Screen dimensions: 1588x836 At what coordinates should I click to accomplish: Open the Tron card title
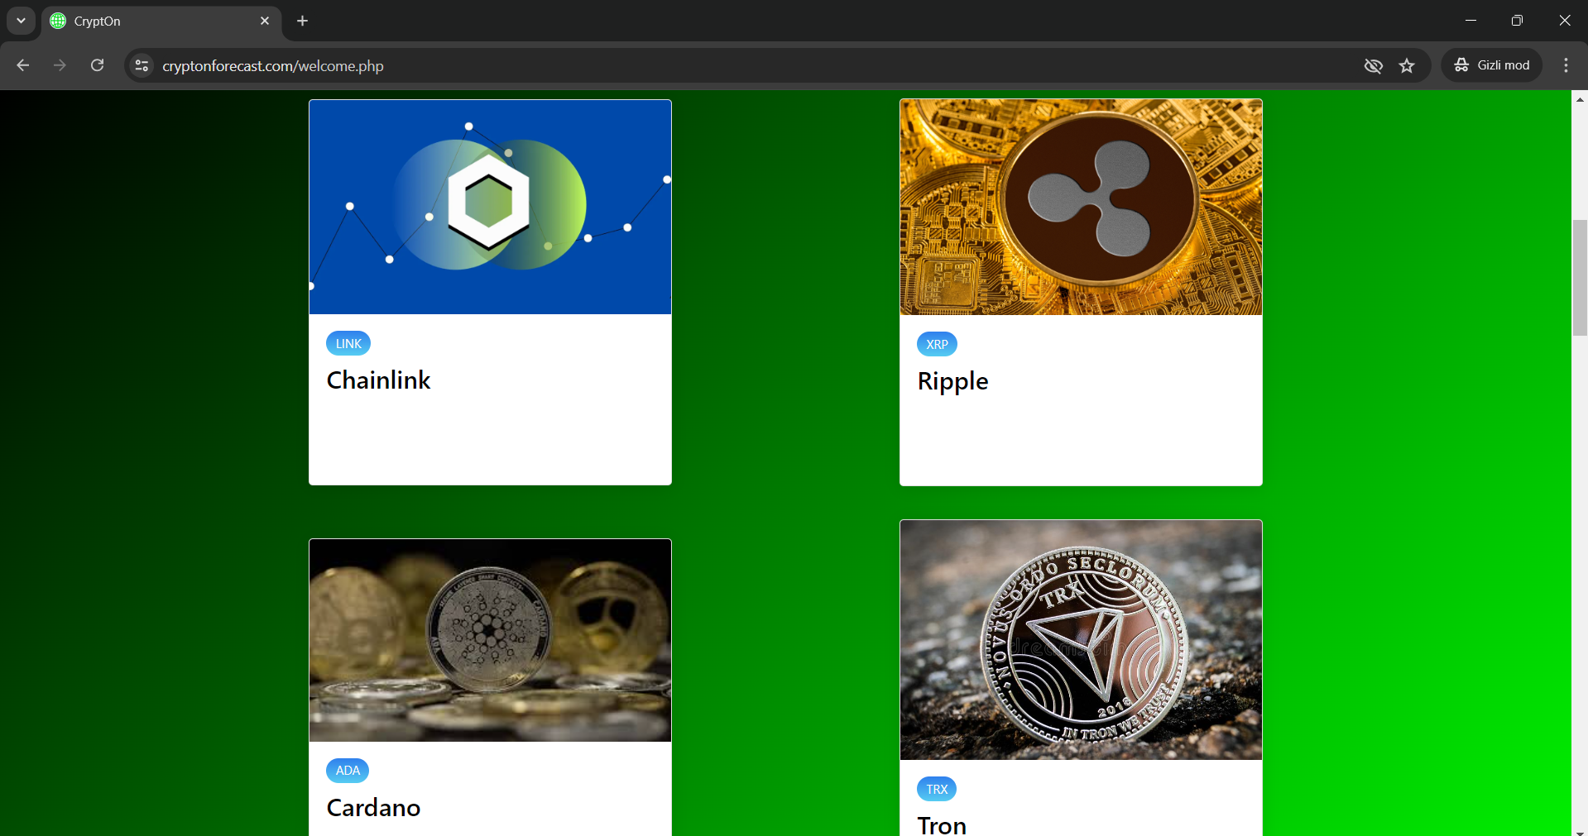[x=942, y=825]
